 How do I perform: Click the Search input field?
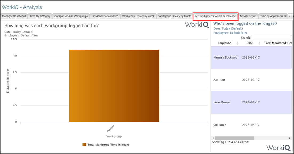coord(272,38)
